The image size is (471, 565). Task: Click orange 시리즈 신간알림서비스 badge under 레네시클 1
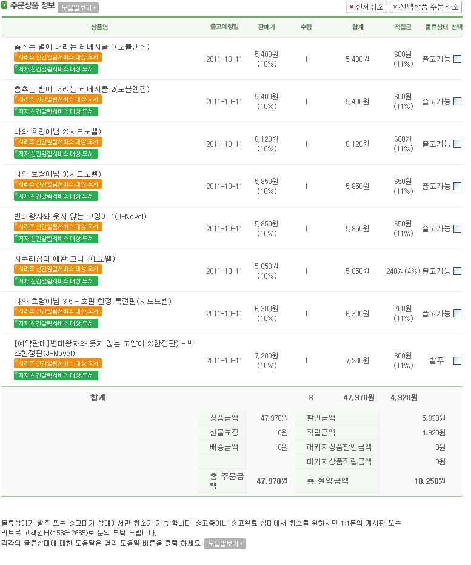(x=58, y=57)
